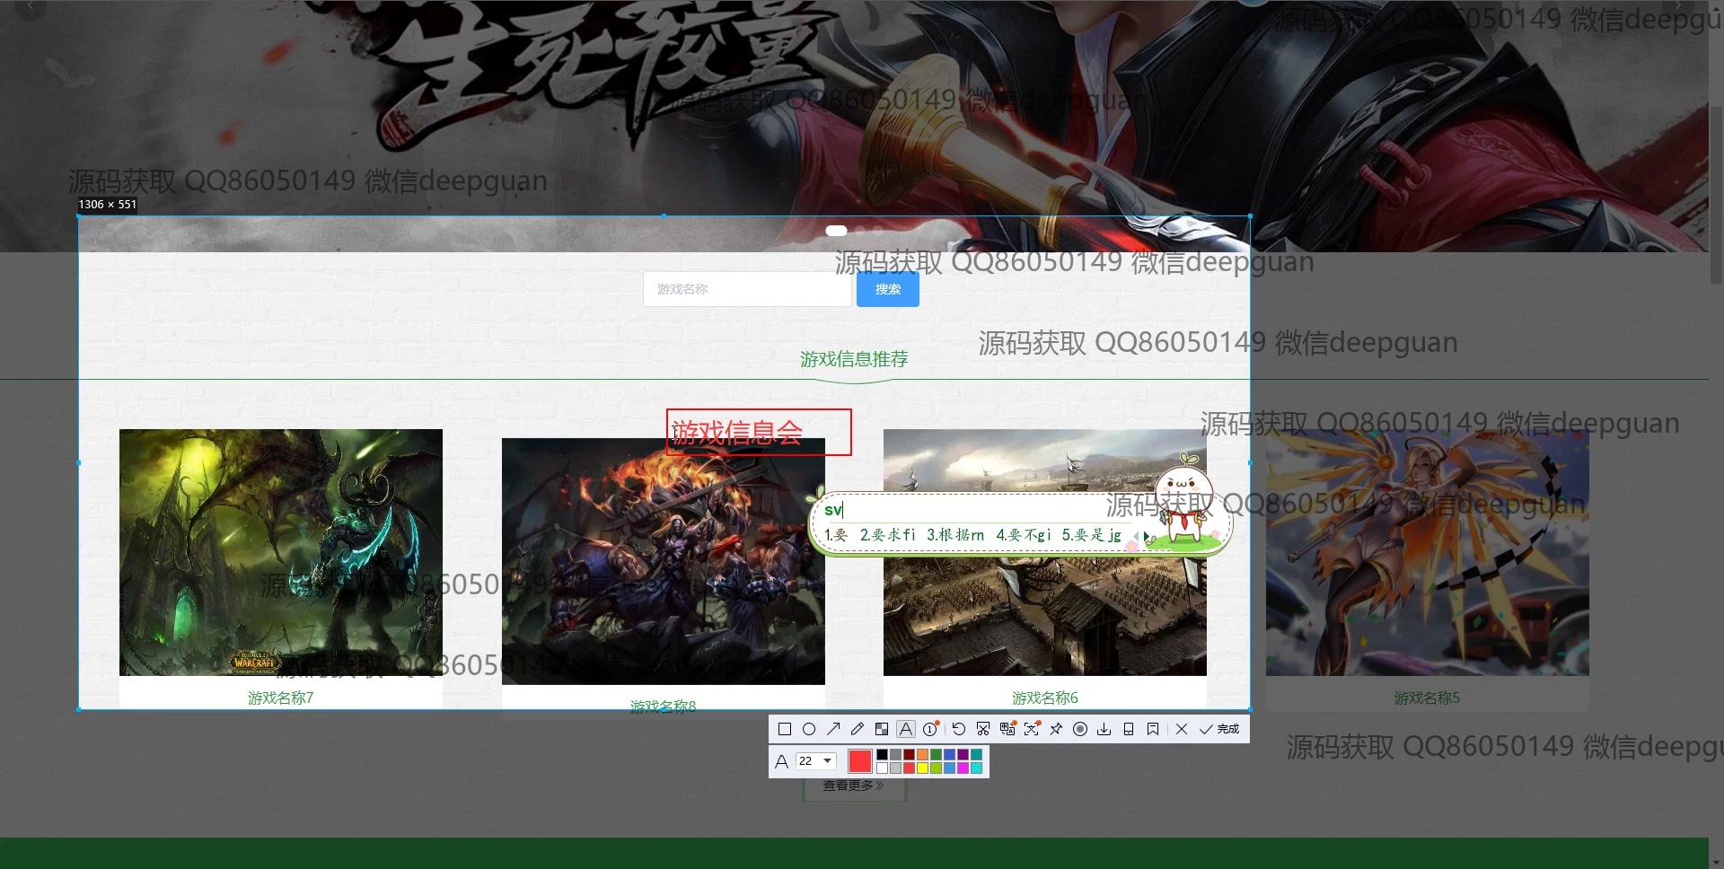Image resolution: width=1724 pixels, height=869 pixels.
Task: Start text recognition on the screenshot
Action: pos(1032,729)
